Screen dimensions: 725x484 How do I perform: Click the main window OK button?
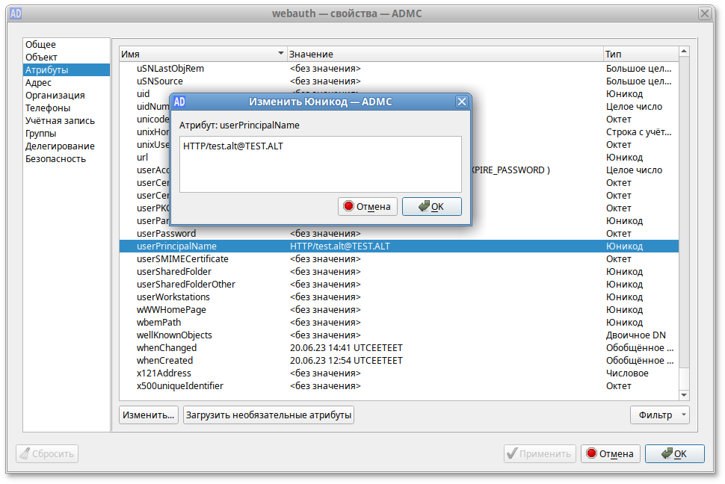tap(674, 453)
